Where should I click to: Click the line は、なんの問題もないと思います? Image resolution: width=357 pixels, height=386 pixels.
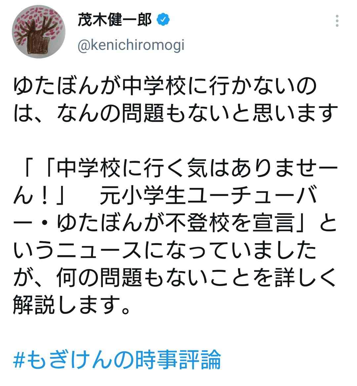pos(176,113)
